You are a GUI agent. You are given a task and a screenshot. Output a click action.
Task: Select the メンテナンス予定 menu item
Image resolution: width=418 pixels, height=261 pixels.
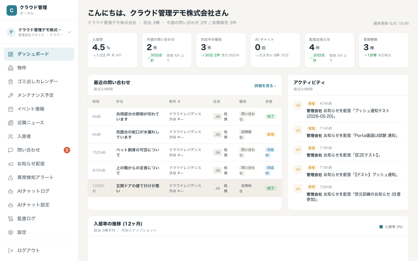pos(39,95)
